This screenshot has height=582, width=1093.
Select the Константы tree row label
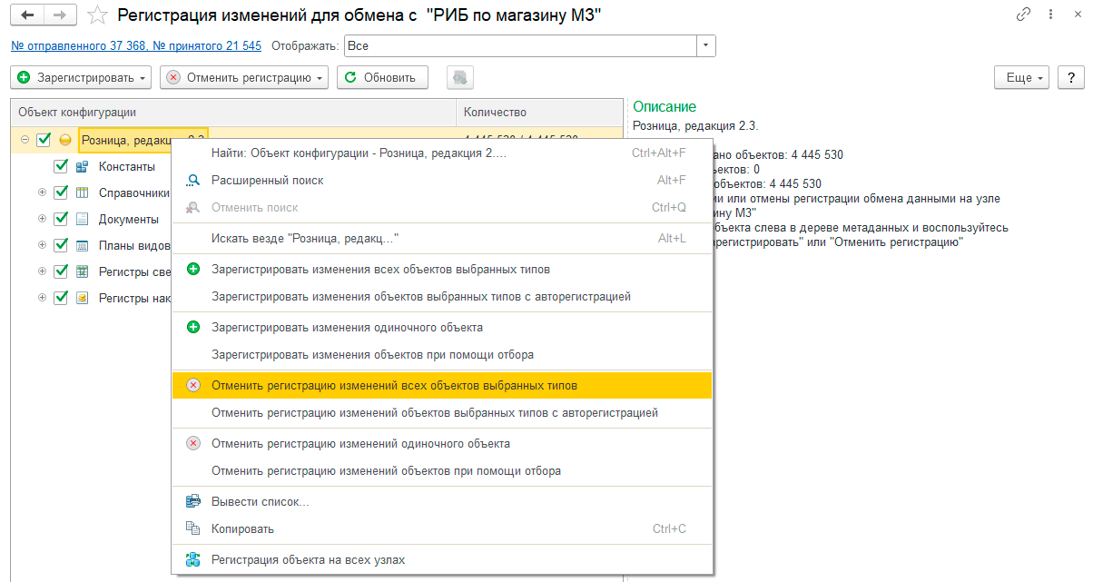pyautogui.click(x=127, y=166)
